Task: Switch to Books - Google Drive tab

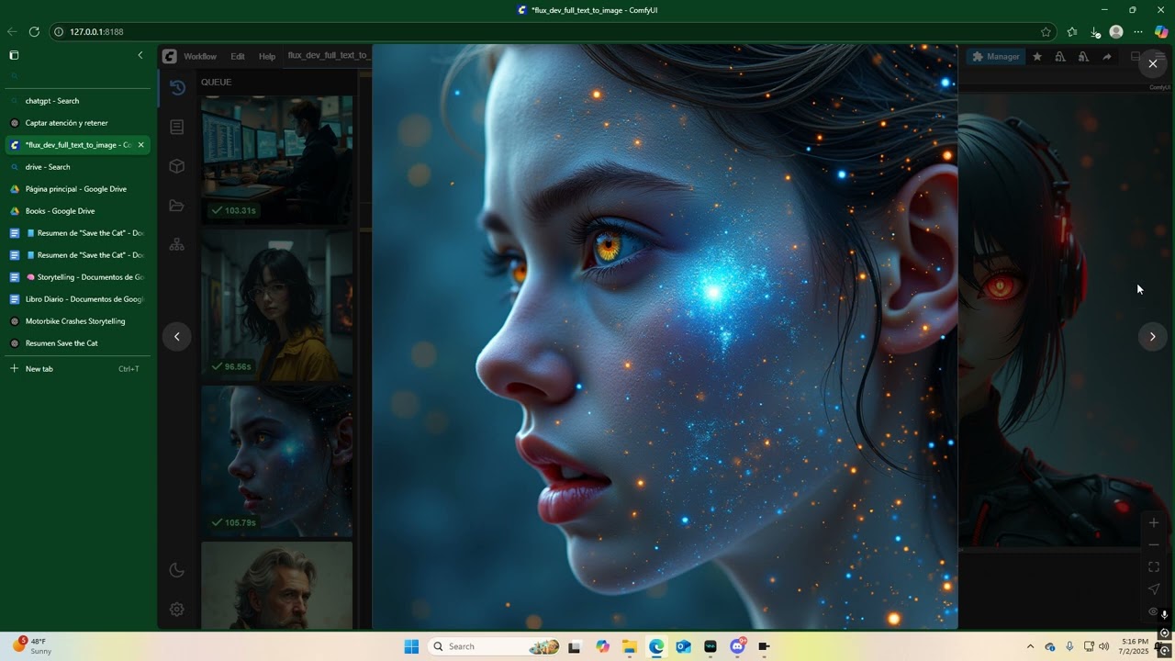Action: click(77, 211)
